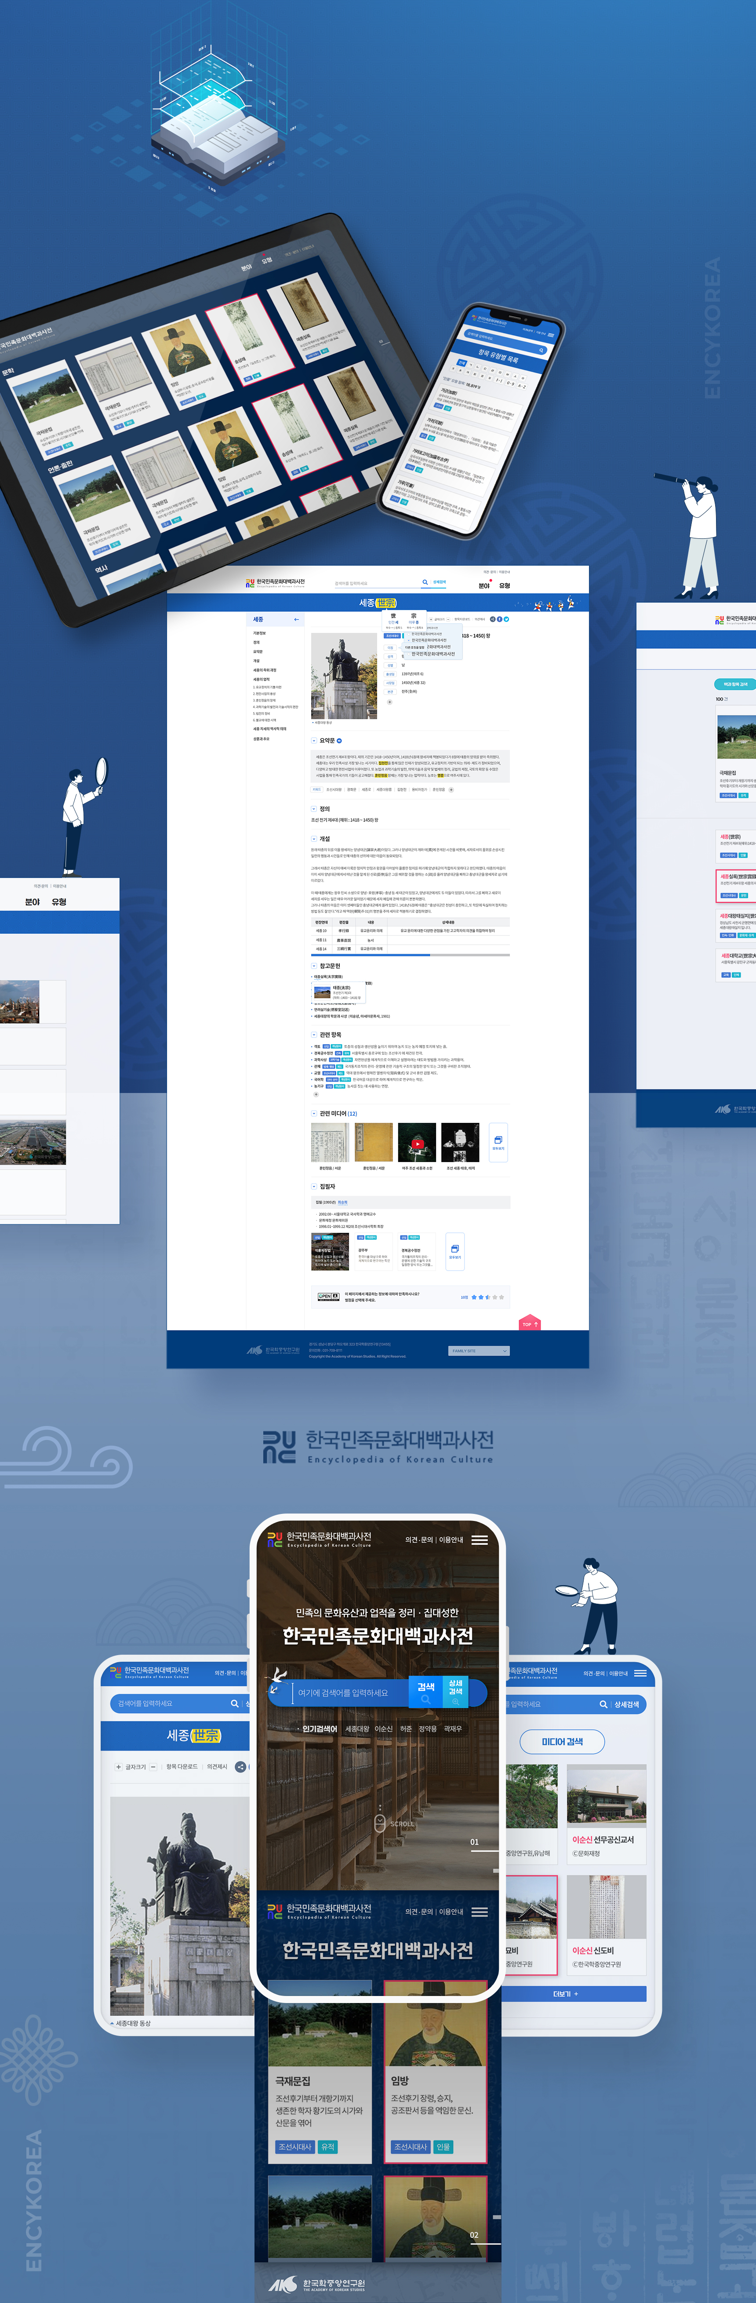Collapse the 집필자 section chevron
Screen dimensions: 756x2303
tap(314, 1186)
